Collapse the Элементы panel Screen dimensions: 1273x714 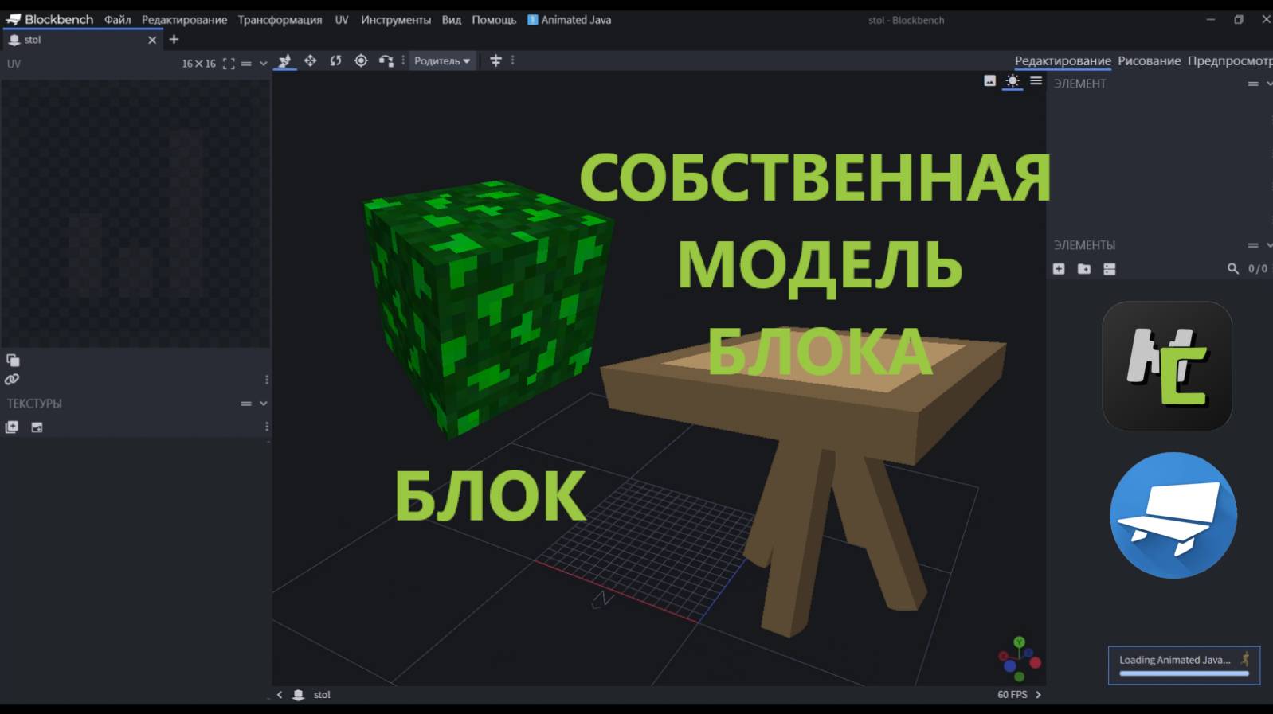1269,245
